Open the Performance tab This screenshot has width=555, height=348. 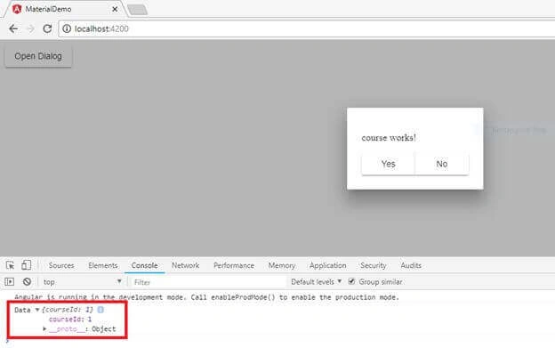point(234,265)
